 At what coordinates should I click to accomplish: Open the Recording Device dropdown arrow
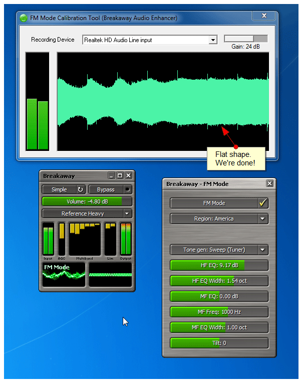point(213,40)
